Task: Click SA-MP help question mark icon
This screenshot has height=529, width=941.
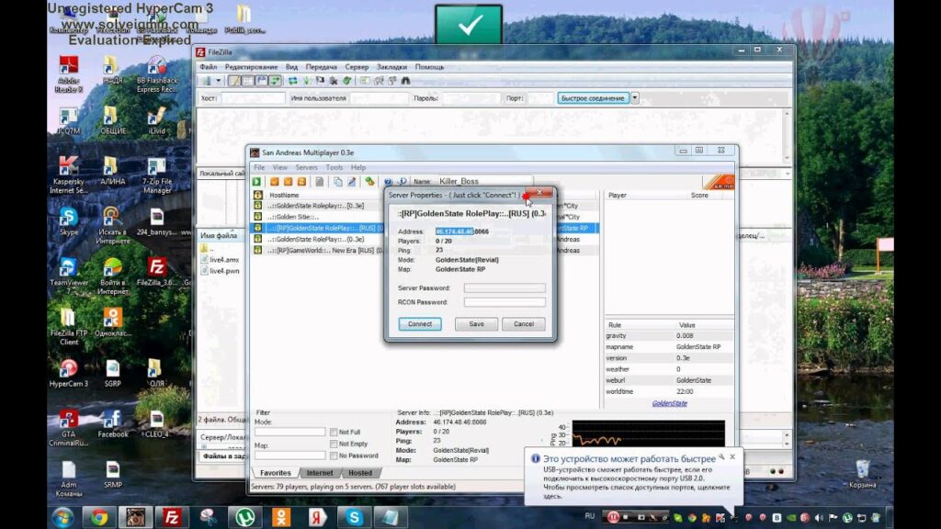Action: pyautogui.click(x=388, y=181)
